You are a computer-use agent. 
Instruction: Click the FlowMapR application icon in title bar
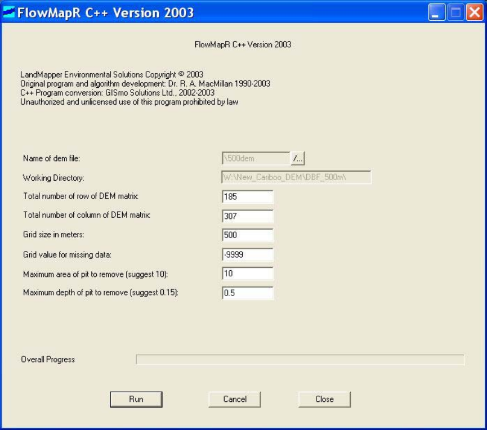8,12
